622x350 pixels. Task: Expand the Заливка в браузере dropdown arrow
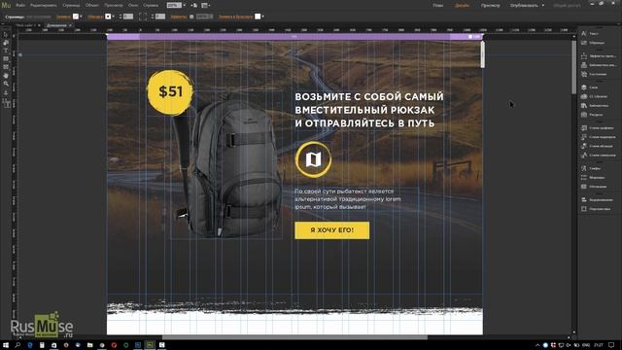pos(262,17)
